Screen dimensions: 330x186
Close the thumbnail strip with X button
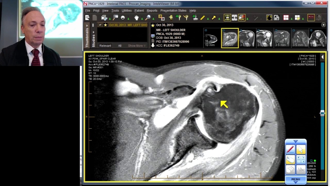tap(324, 25)
